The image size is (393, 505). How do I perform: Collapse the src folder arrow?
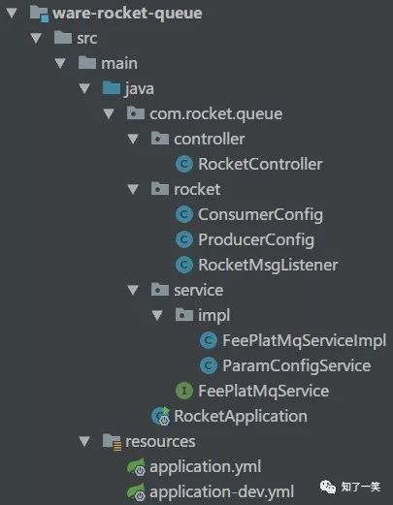coord(36,38)
